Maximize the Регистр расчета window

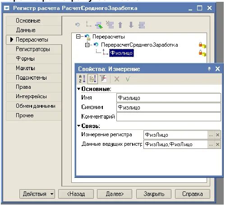click(199, 8)
